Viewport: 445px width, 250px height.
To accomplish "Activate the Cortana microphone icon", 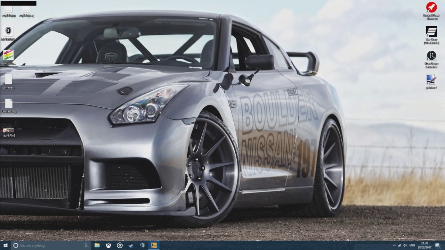I will [x=86, y=245].
